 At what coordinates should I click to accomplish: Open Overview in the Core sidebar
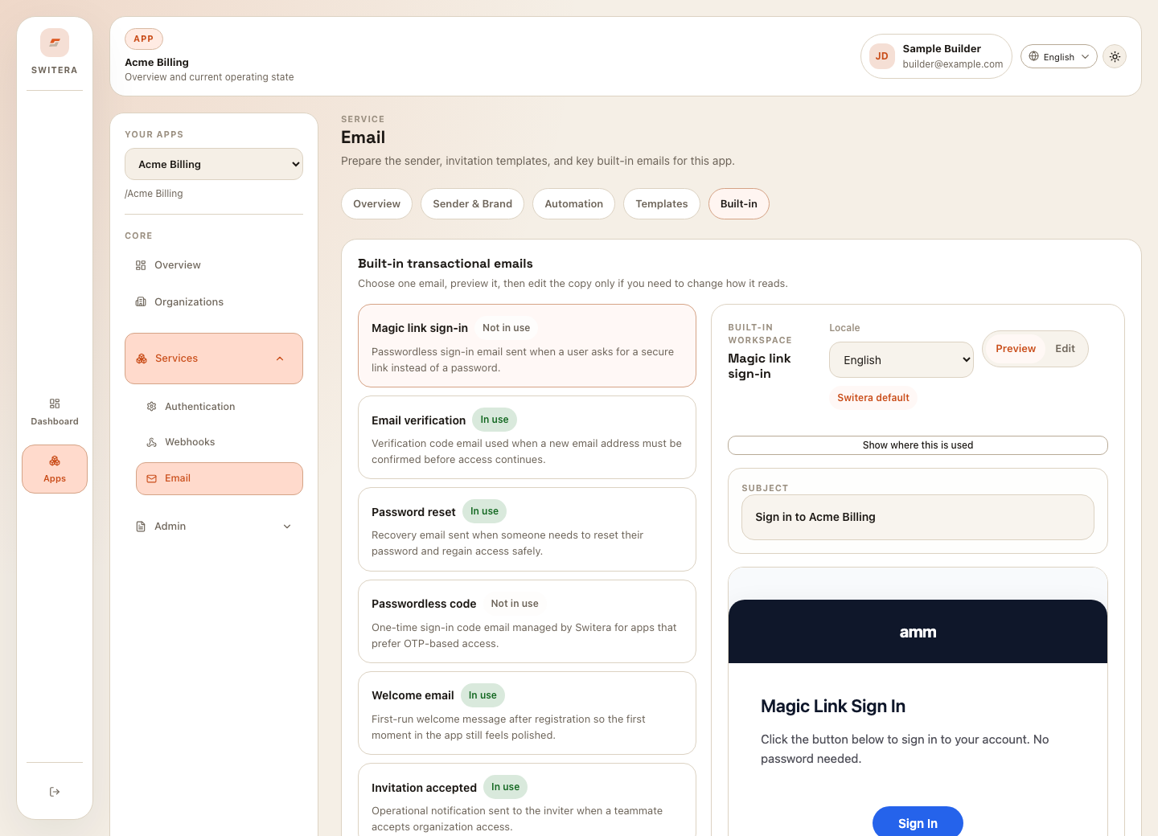pos(214,265)
